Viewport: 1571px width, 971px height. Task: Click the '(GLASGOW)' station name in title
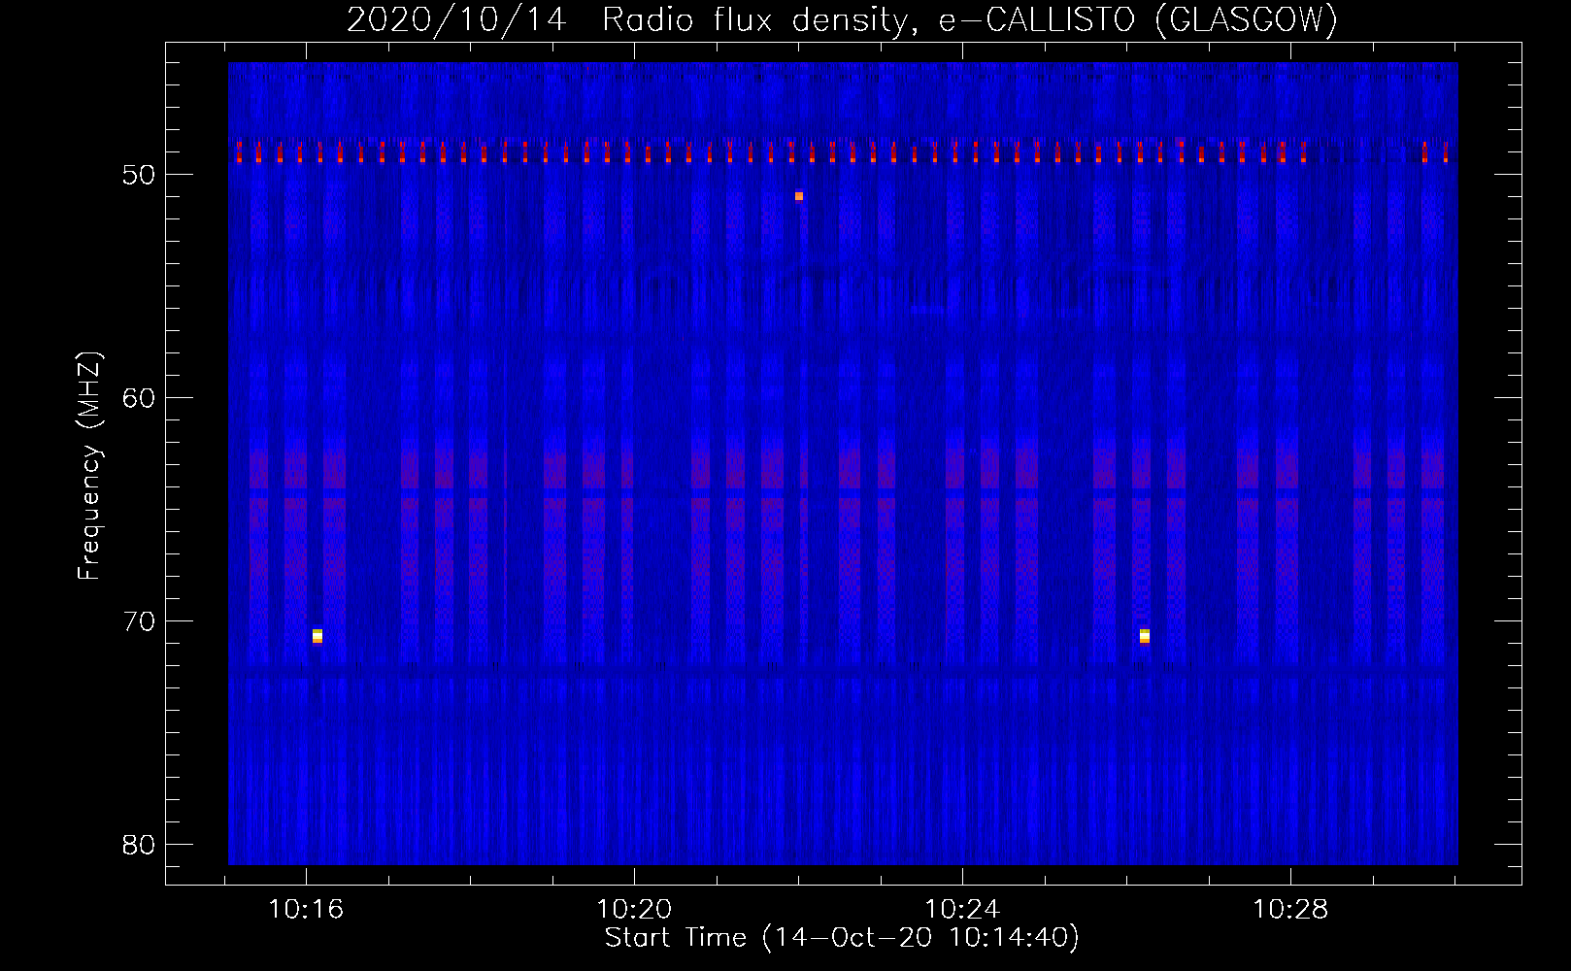[x=1248, y=19]
